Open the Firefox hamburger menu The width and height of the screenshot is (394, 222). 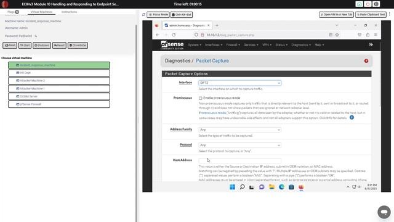click(x=376, y=35)
